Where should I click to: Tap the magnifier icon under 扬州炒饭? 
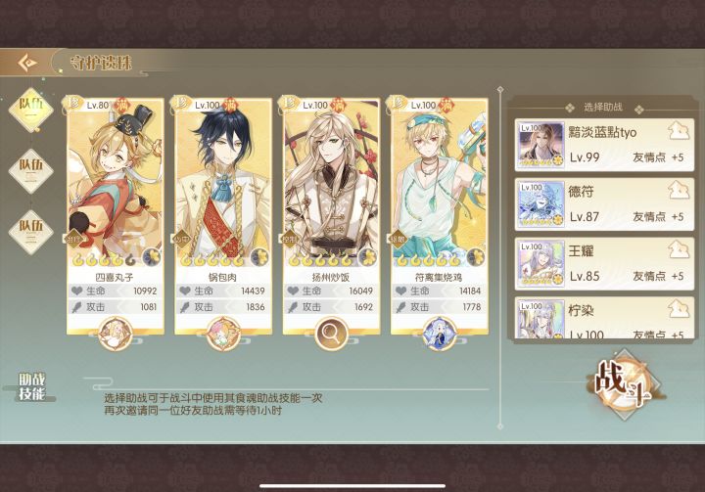point(331,334)
